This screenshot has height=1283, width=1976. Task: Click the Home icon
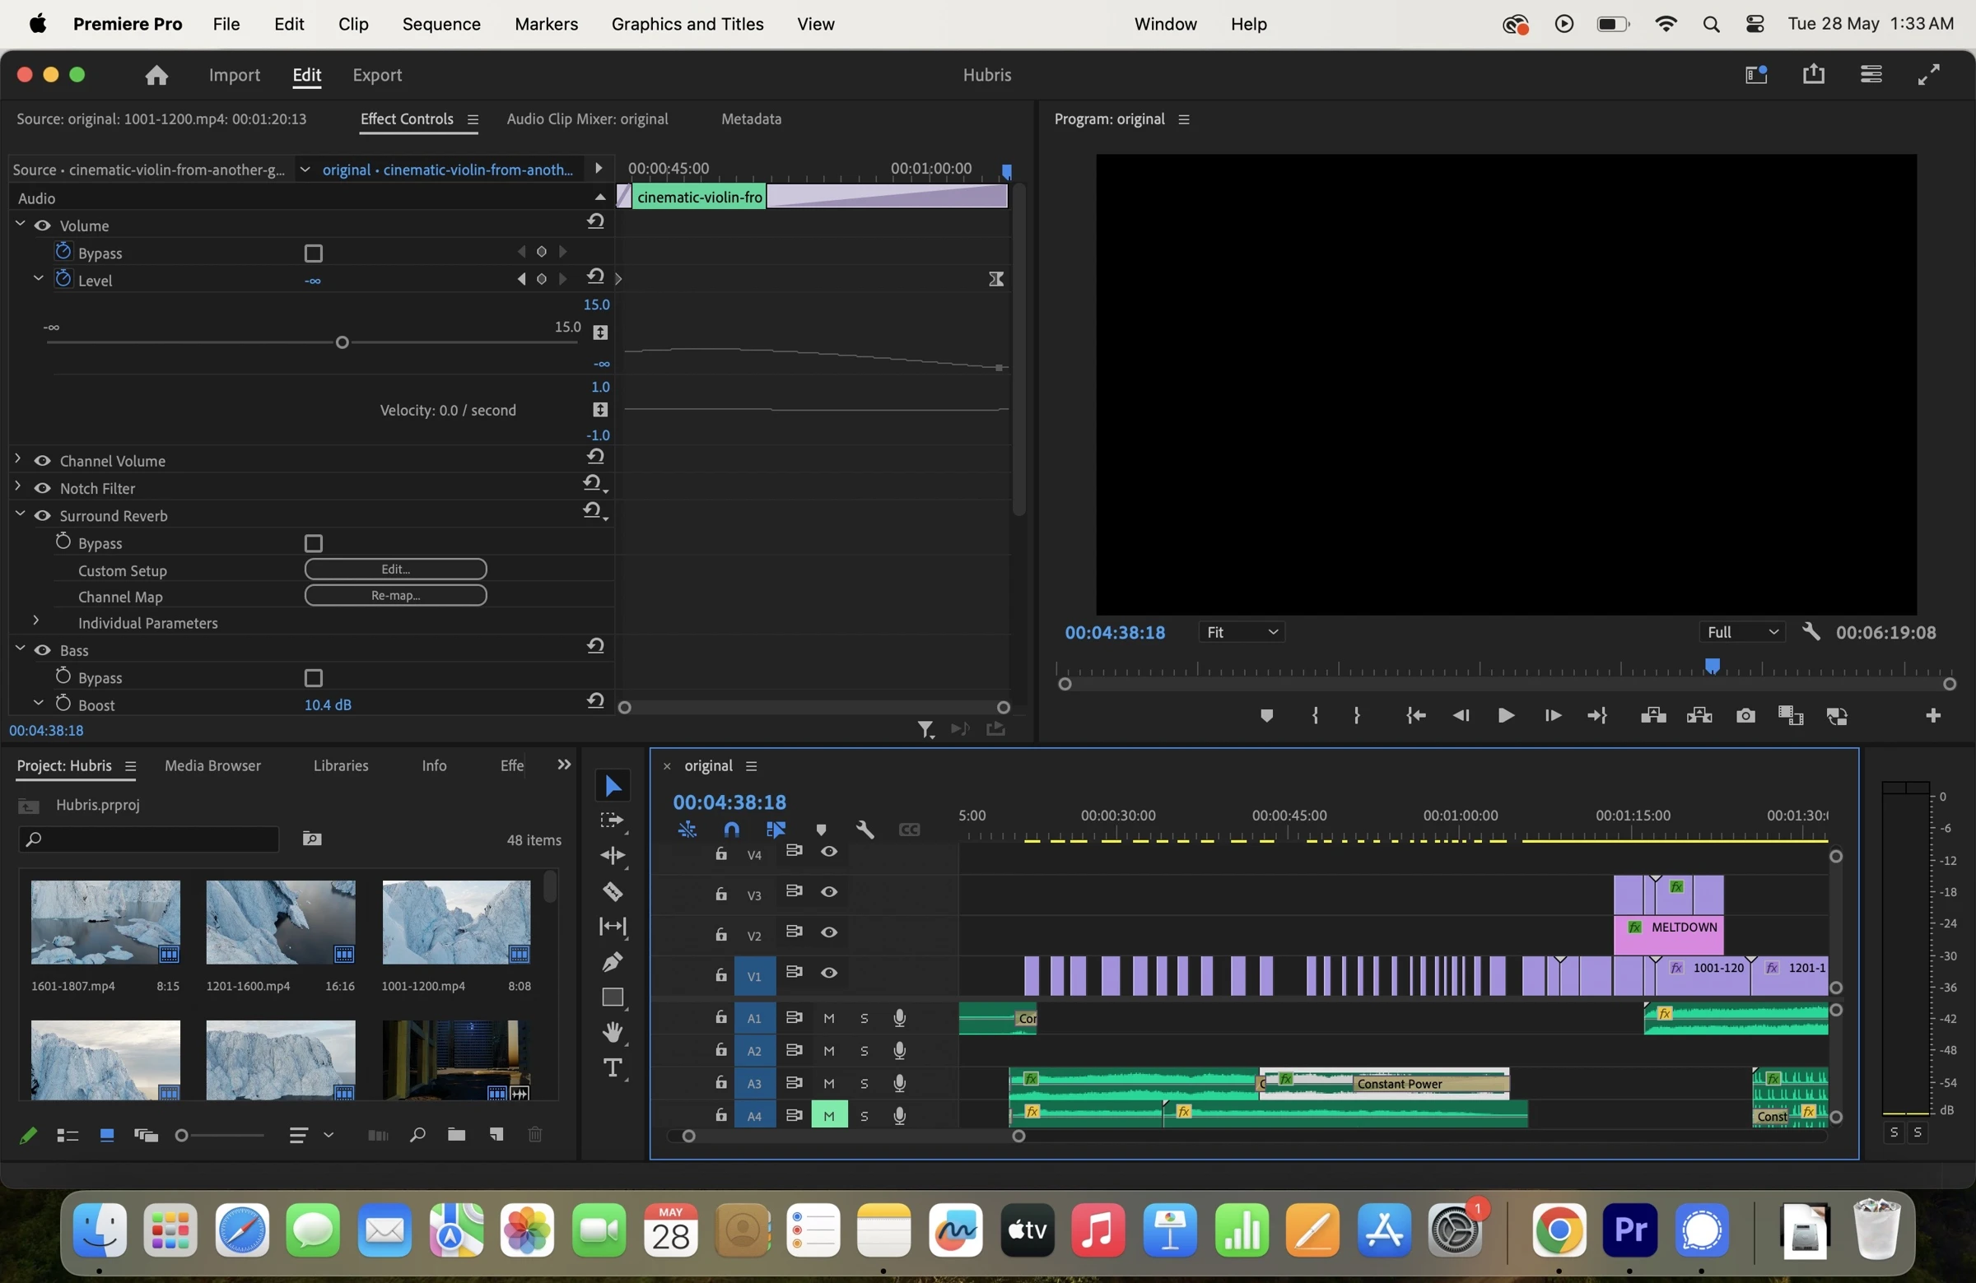(156, 76)
